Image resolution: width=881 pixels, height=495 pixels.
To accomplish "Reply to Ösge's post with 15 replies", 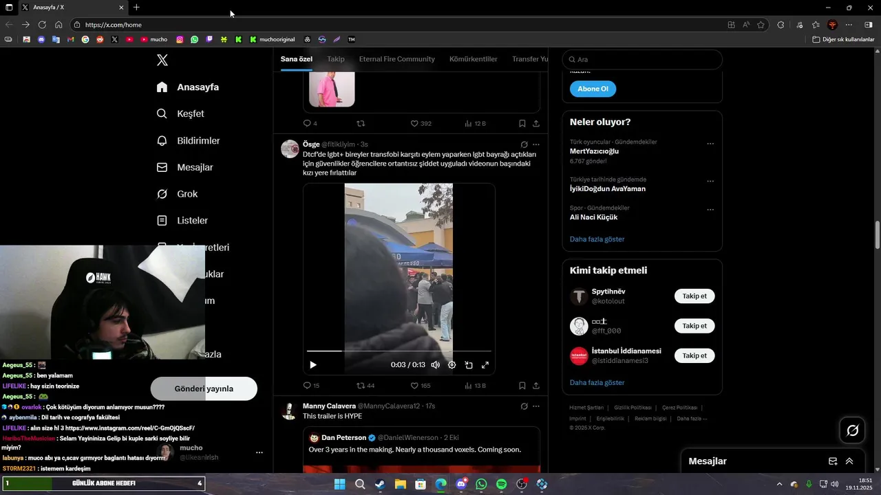I will pyautogui.click(x=311, y=386).
